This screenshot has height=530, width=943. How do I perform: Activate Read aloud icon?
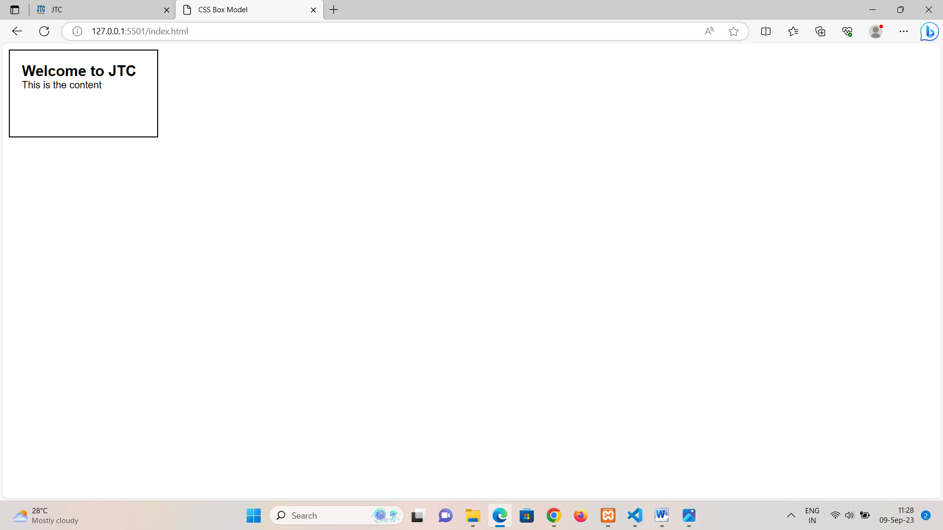[x=709, y=31]
